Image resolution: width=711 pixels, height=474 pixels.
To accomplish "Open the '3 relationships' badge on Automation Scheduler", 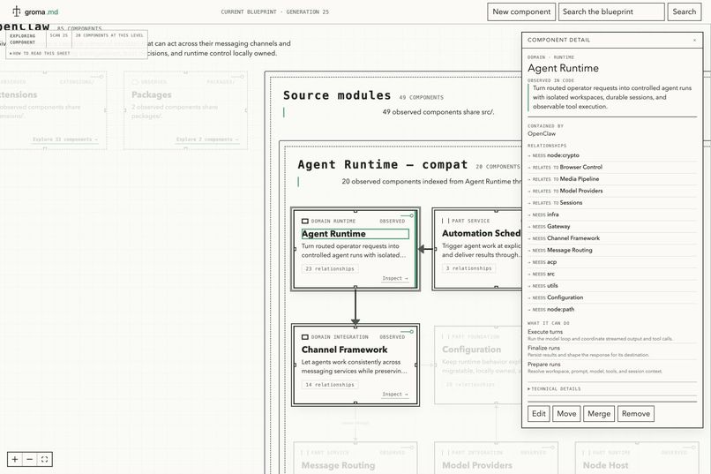I will pos(469,268).
